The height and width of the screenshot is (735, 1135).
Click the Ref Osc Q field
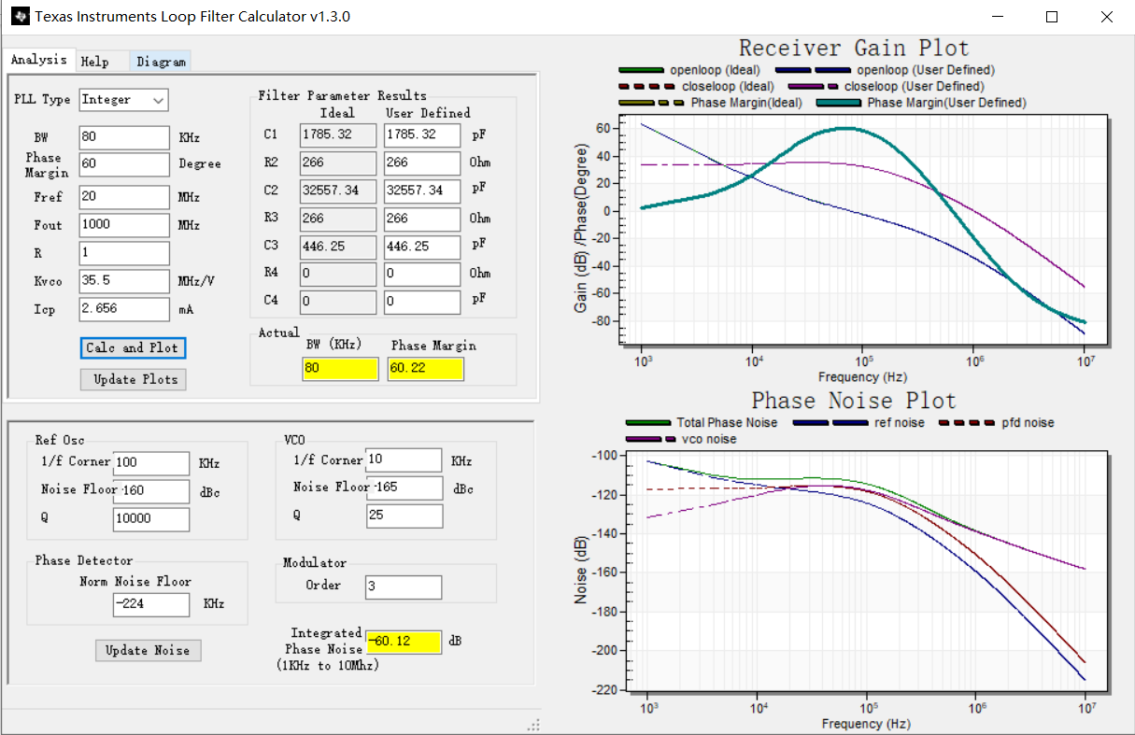[x=151, y=519]
